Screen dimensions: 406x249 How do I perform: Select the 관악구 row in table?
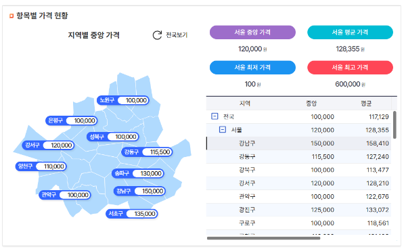pos(299,196)
